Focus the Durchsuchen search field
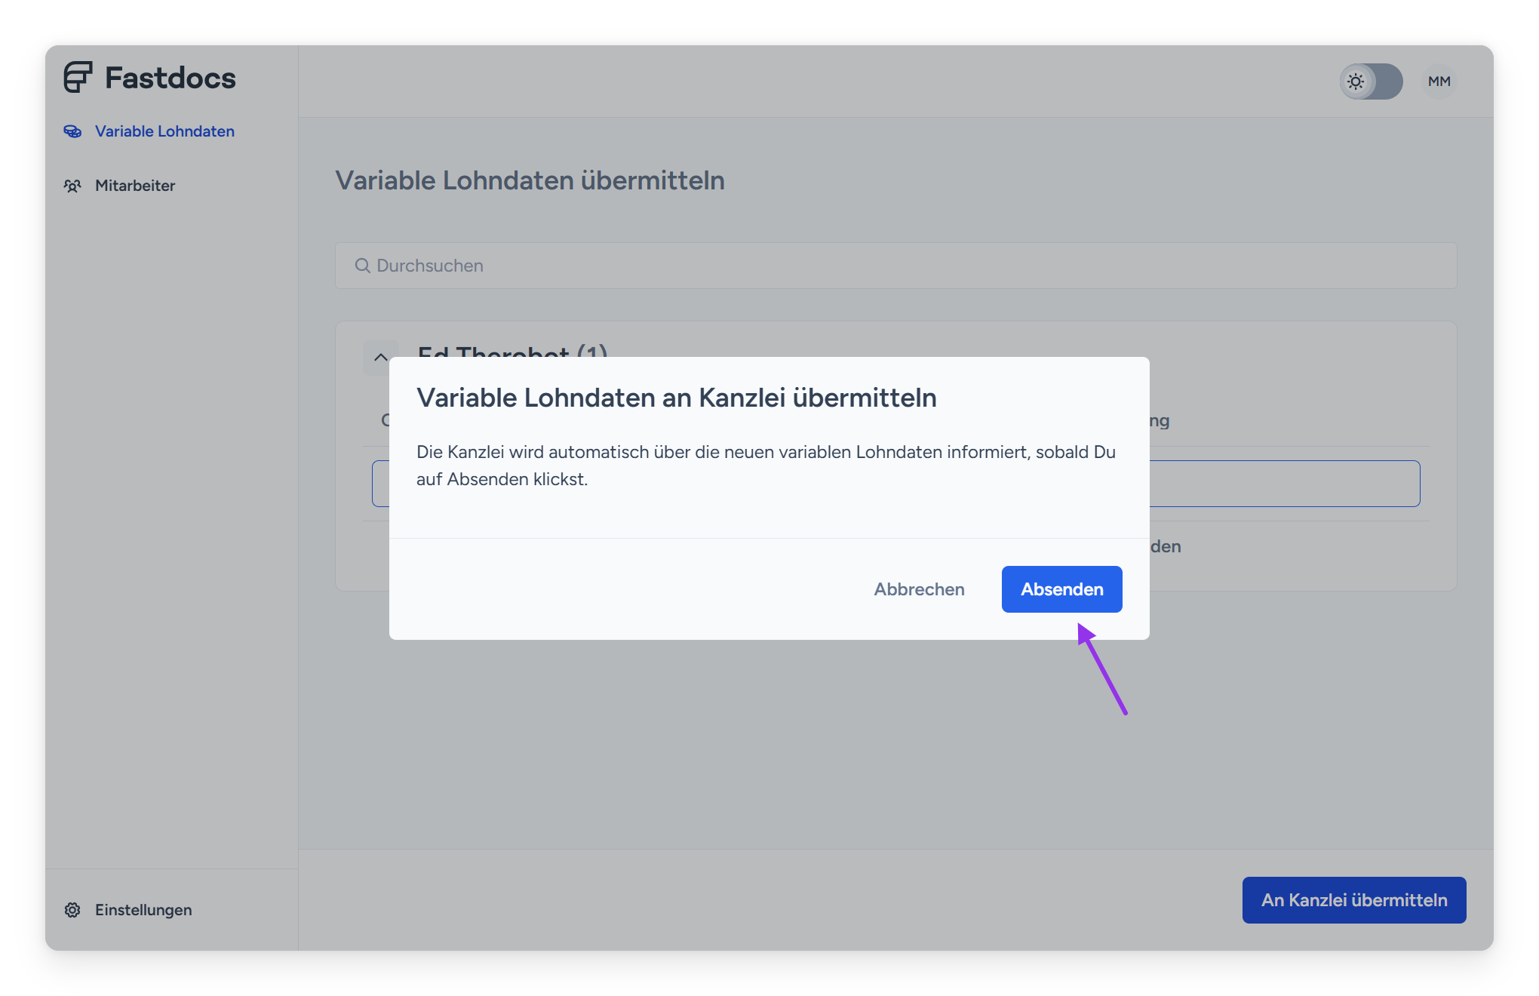 tap(895, 266)
